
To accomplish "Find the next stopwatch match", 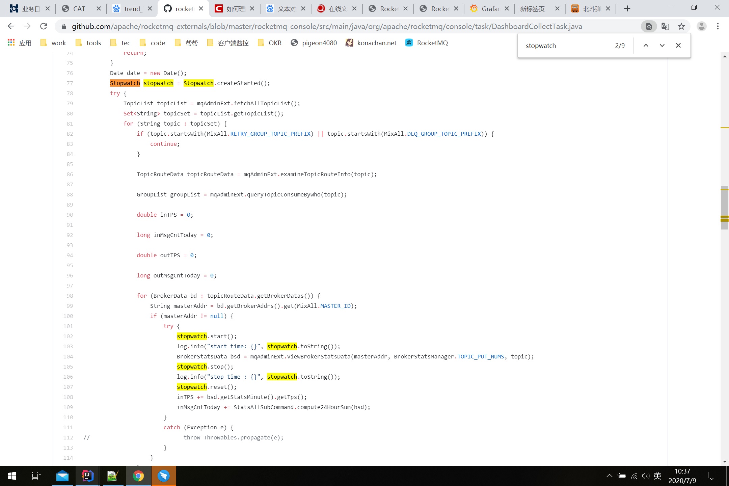I will 662,45.
